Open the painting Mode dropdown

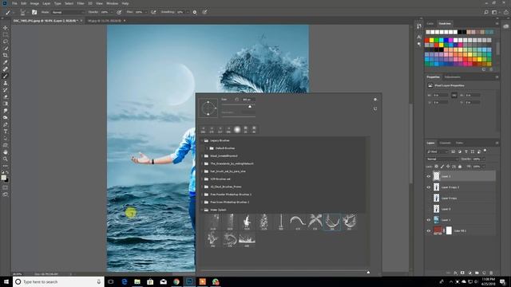69,12
